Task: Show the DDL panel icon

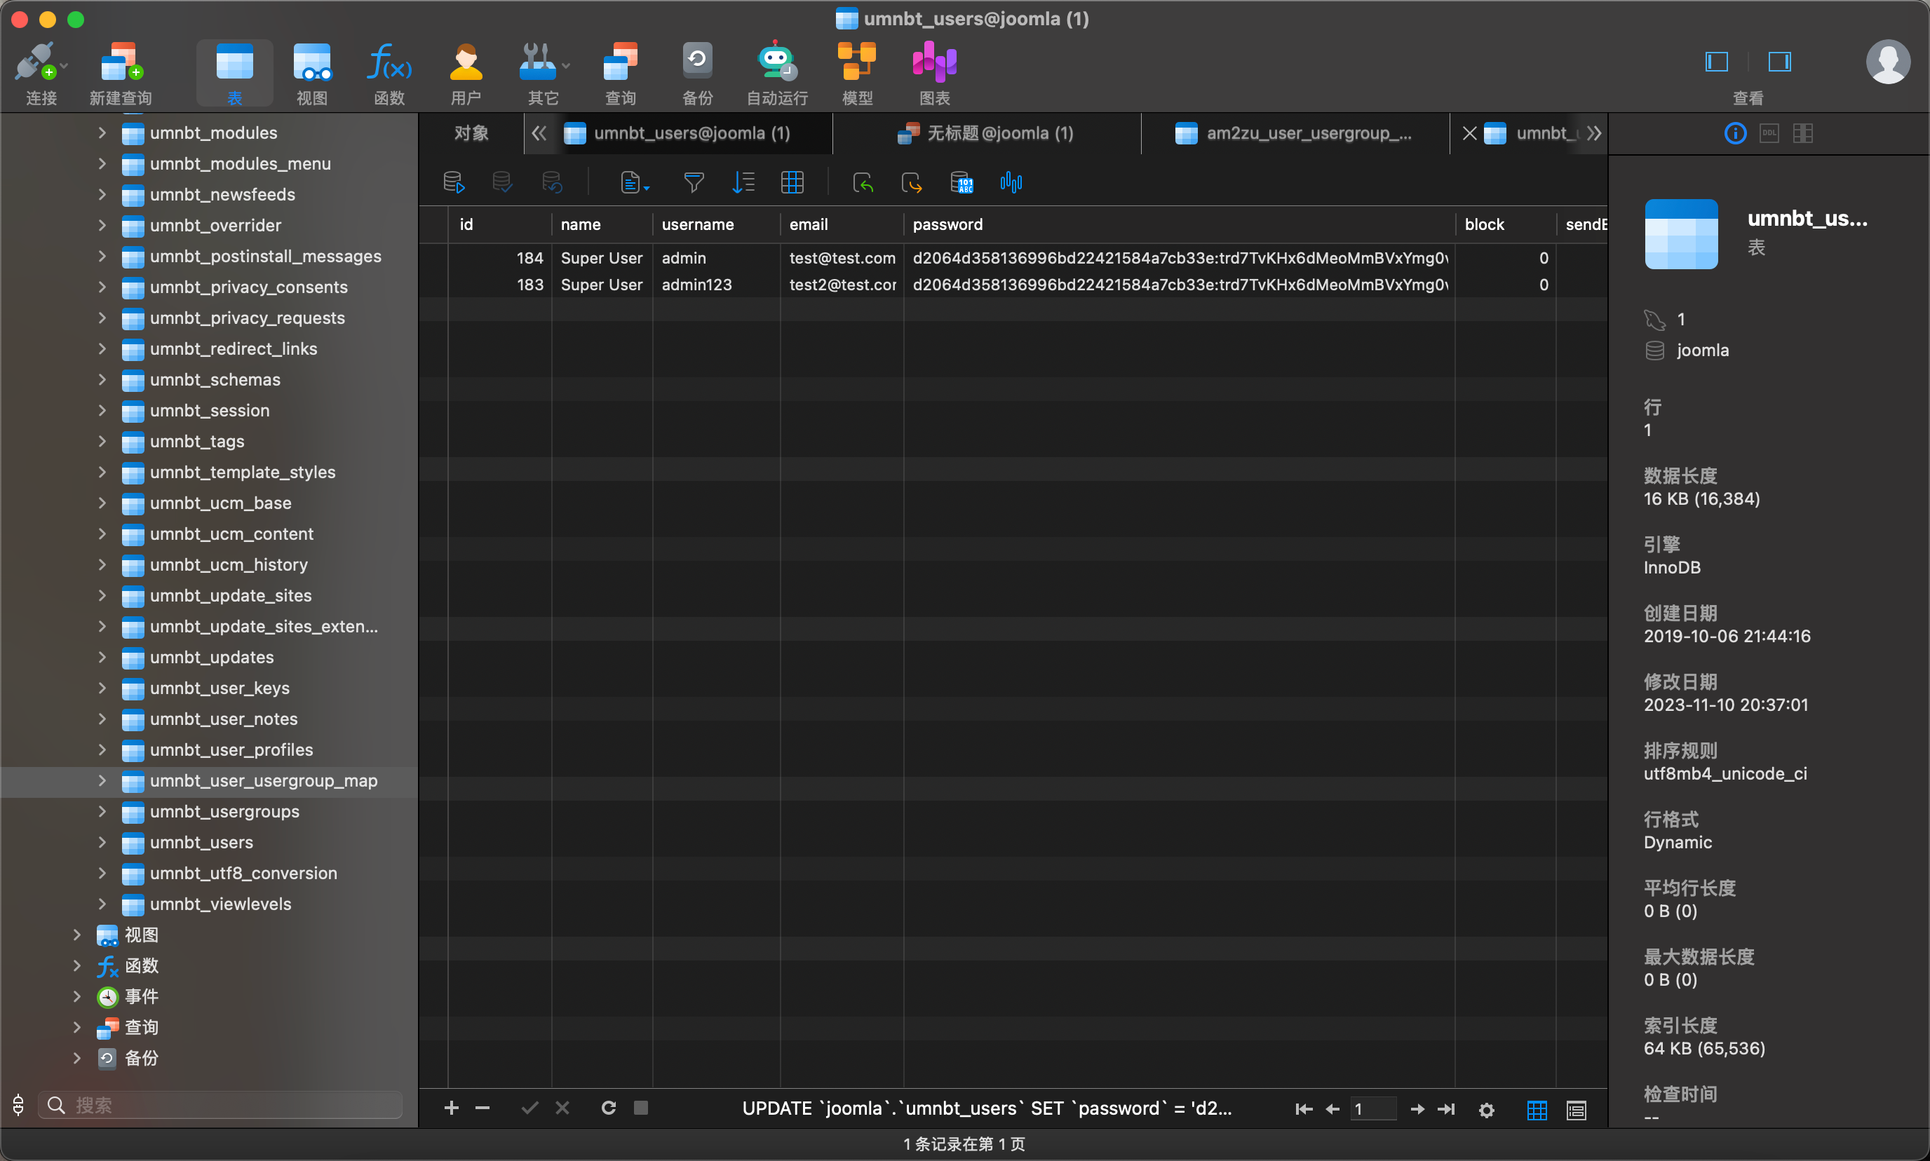Action: point(1769,133)
